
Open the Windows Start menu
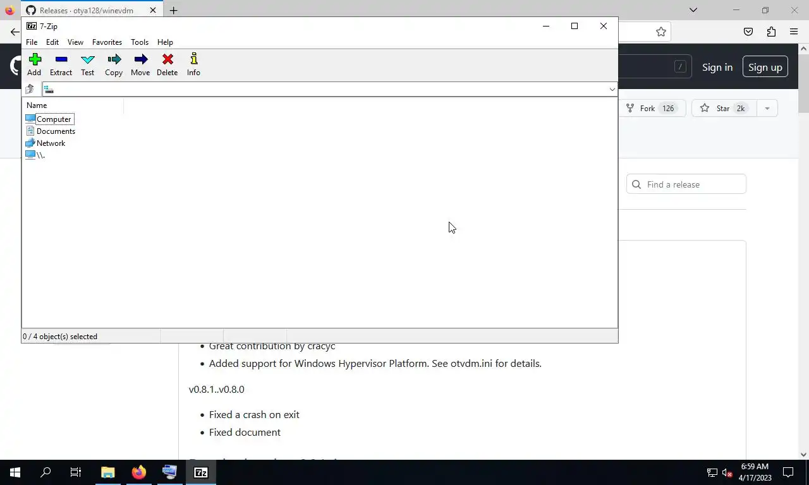tap(15, 472)
